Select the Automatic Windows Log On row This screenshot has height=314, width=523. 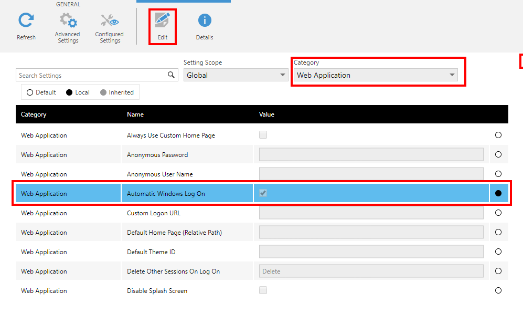tap(166, 194)
